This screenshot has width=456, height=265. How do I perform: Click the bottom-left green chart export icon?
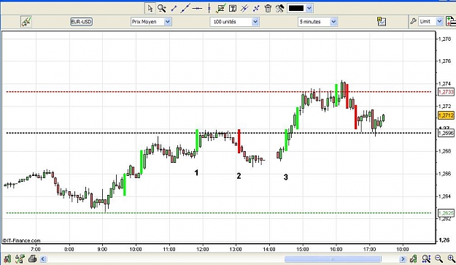[7, 258]
